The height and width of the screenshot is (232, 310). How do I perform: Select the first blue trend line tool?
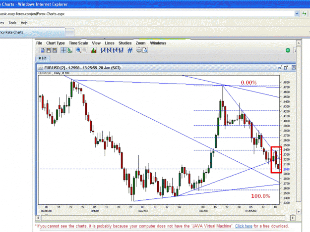tap(103, 50)
